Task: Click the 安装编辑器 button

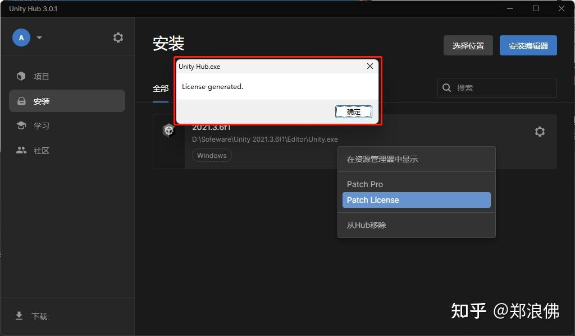Action: pos(528,45)
